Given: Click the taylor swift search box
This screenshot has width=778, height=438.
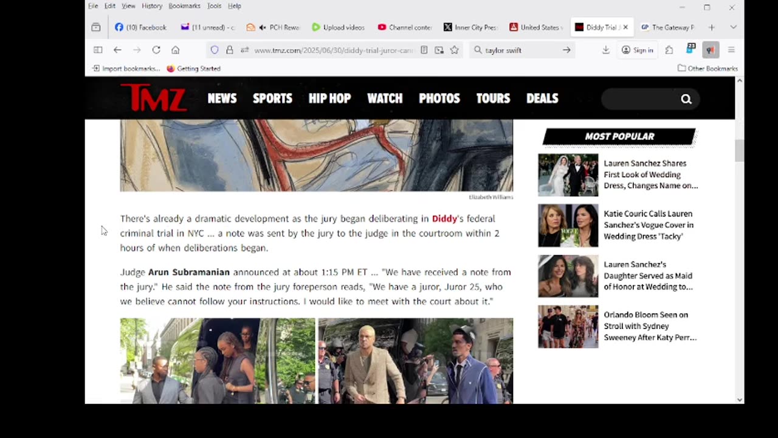Looking at the screenshot, I should [x=520, y=50].
